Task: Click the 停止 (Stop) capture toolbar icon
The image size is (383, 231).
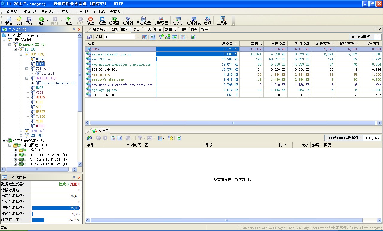Action: tap(90, 19)
